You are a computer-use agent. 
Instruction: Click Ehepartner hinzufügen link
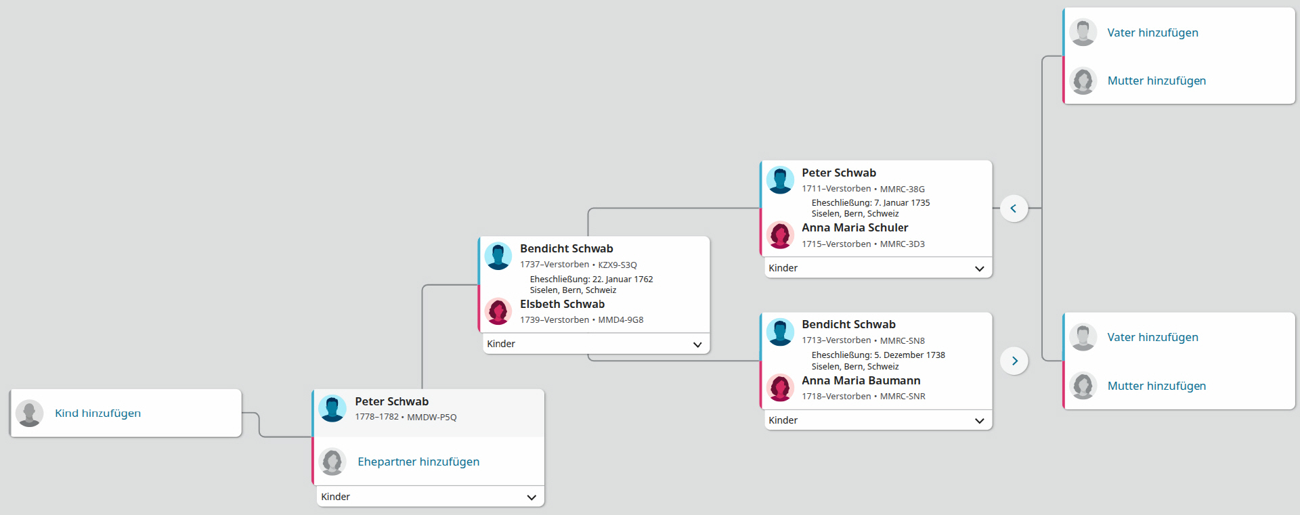(x=418, y=462)
